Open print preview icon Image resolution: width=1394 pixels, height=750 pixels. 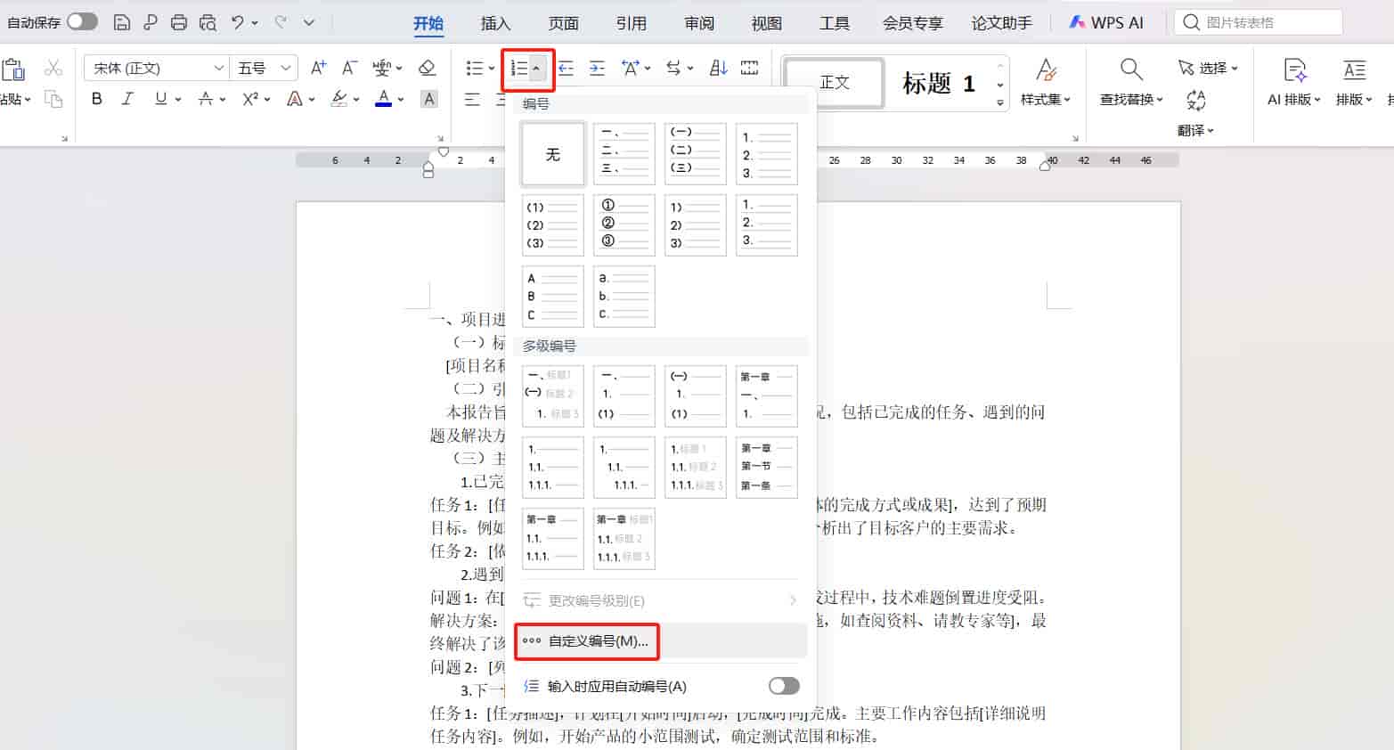[208, 22]
